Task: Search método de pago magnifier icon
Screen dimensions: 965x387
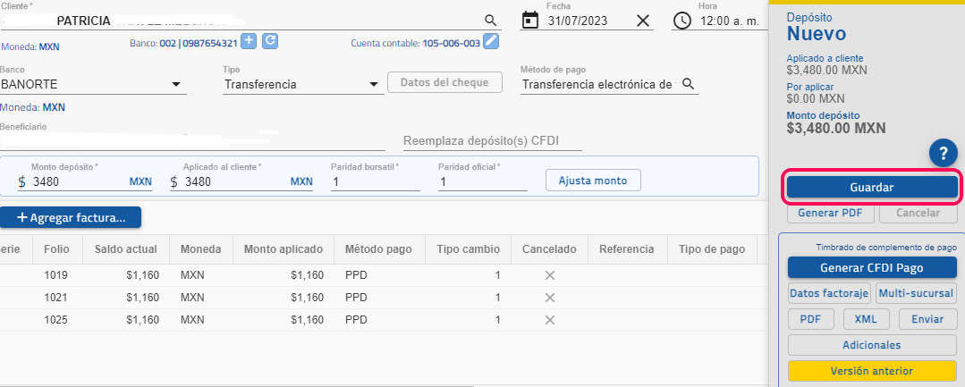Action: (x=688, y=84)
